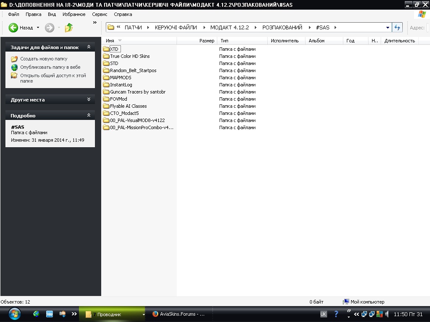Click the folder icon in address bar
The width and height of the screenshot is (430, 322).
[111, 27]
